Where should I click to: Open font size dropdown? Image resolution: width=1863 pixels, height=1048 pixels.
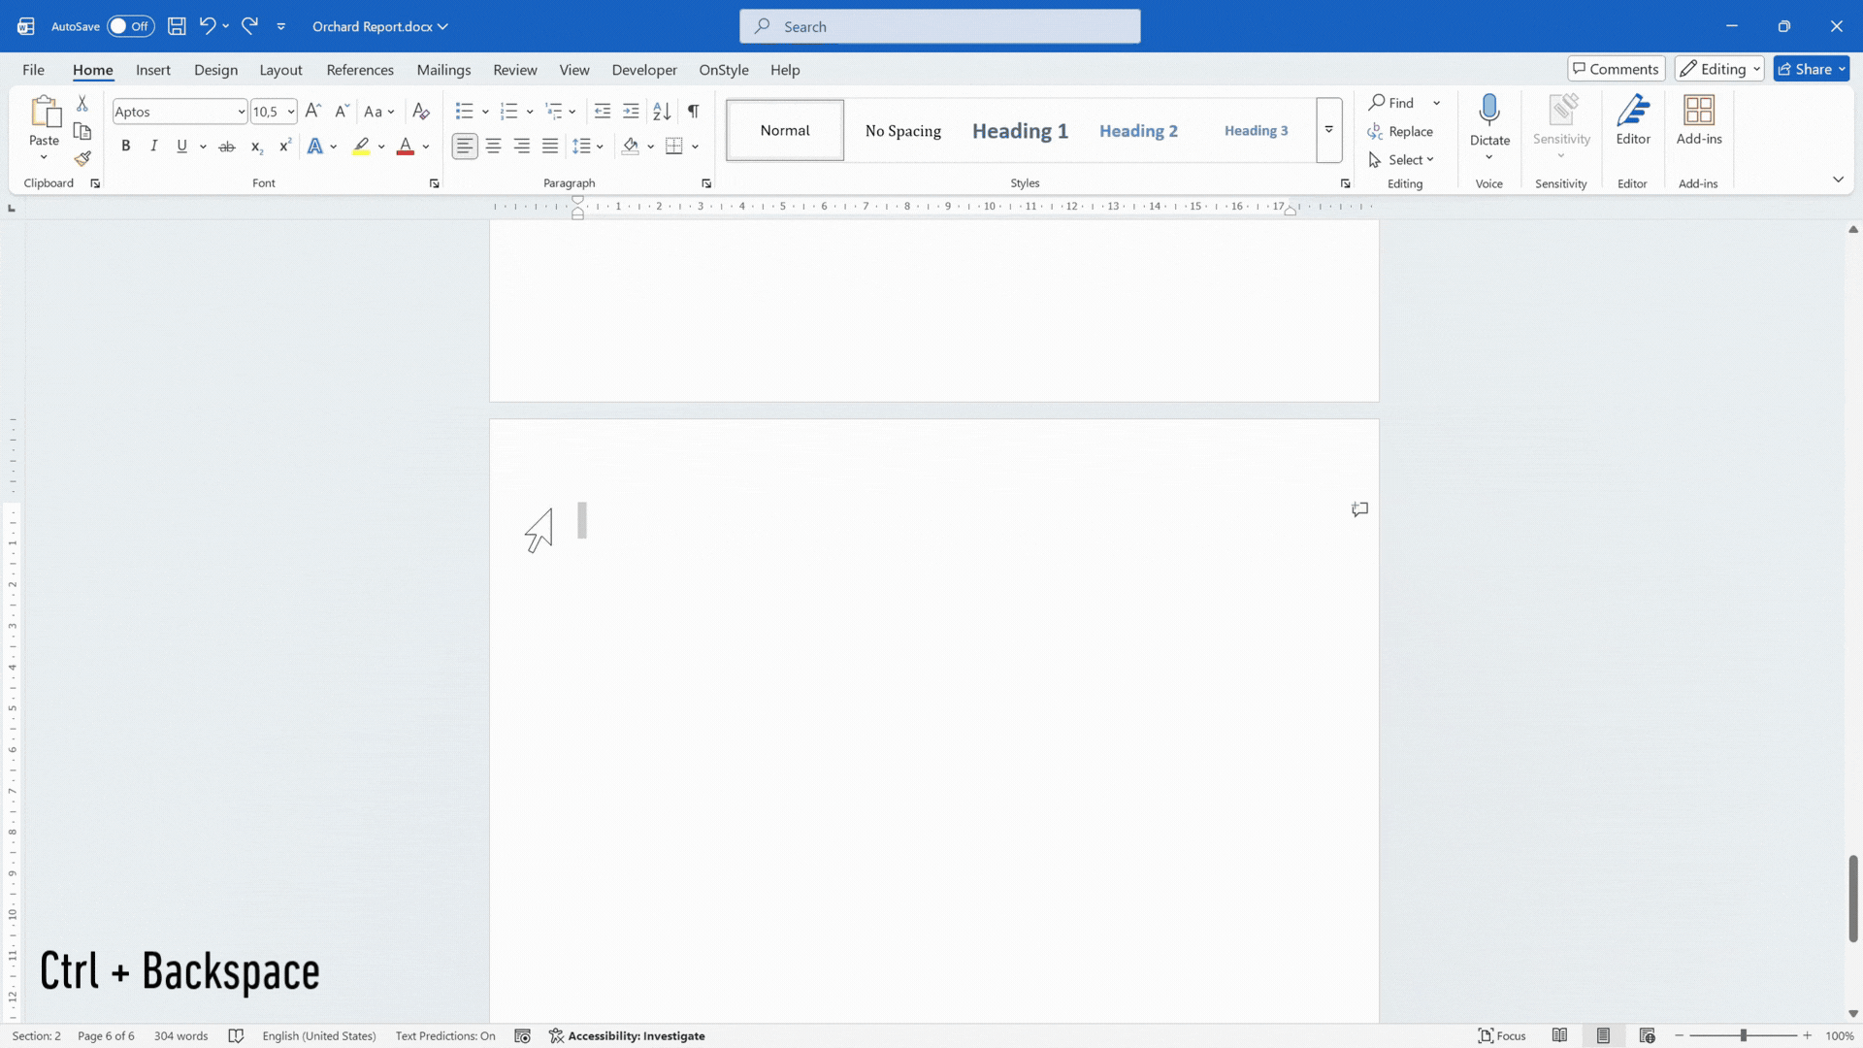(x=290, y=112)
